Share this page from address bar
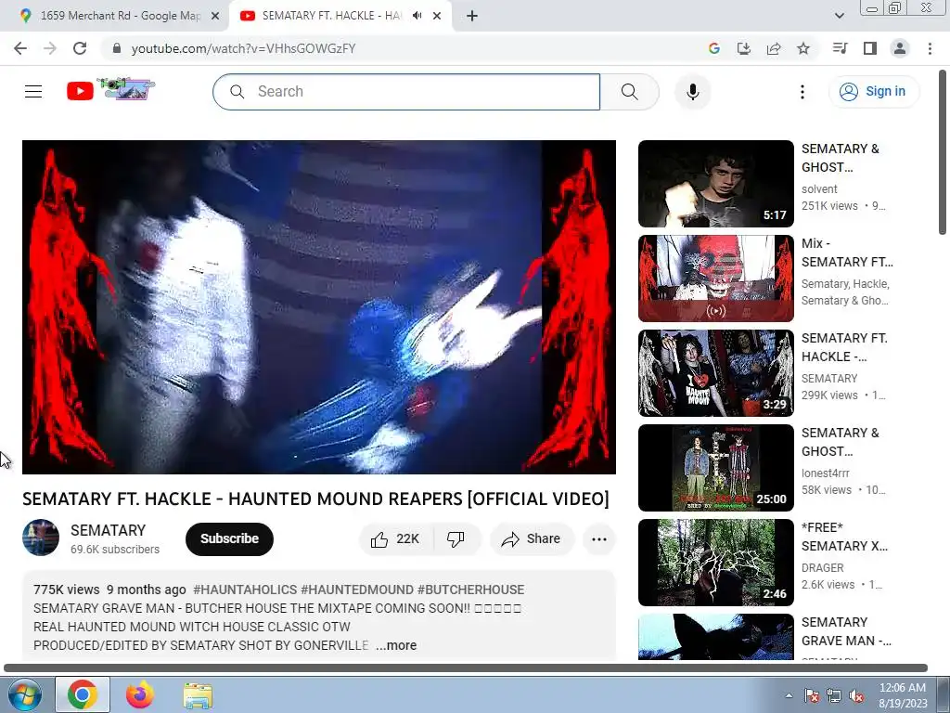 (x=774, y=48)
